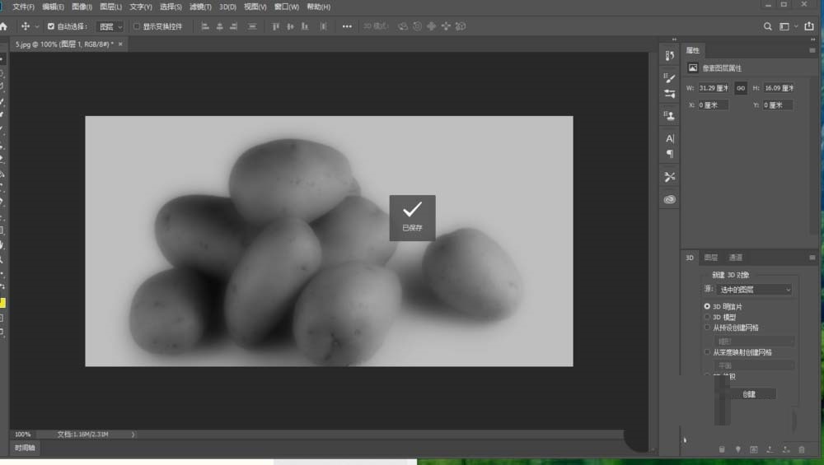The width and height of the screenshot is (824, 465).
Task: Open the 图层 auto-select dropdown
Action: pyautogui.click(x=110, y=26)
